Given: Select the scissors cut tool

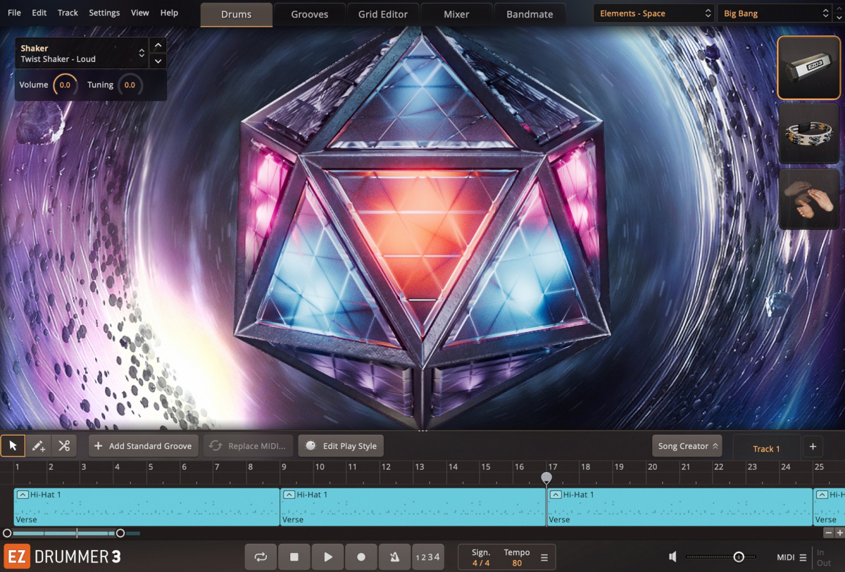Looking at the screenshot, I should tap(63, 445).
